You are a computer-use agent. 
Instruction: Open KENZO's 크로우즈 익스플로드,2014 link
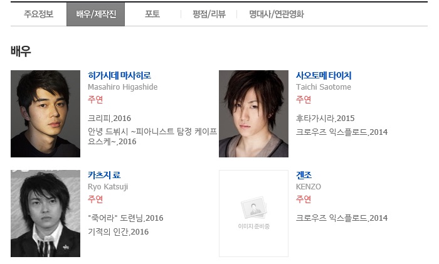coord(342,218)
